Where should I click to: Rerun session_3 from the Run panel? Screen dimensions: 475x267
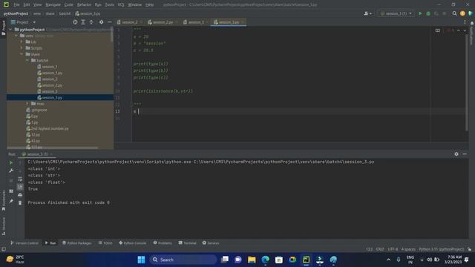tap(11, 162)
